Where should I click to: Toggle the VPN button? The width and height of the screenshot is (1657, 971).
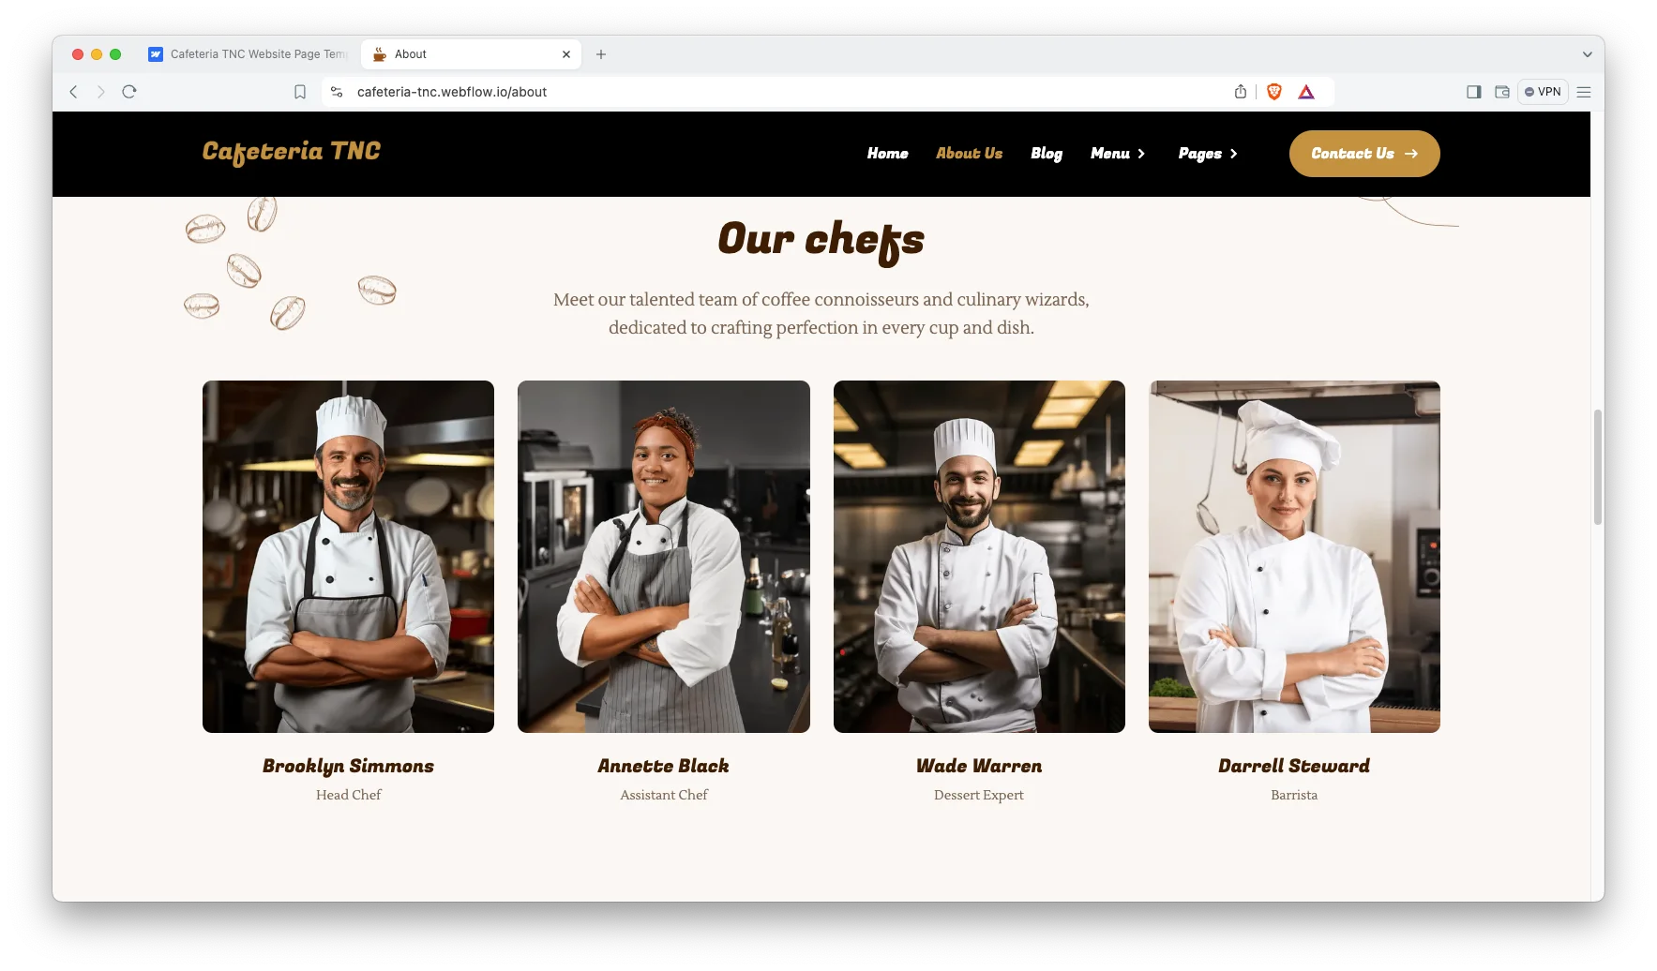pos(1543,92)
